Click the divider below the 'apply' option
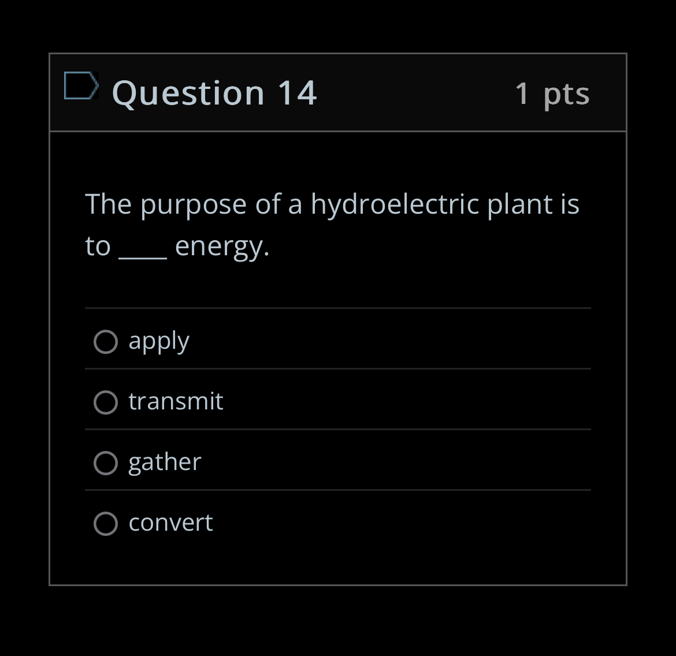676x656 pixels. tap(338, 368)
